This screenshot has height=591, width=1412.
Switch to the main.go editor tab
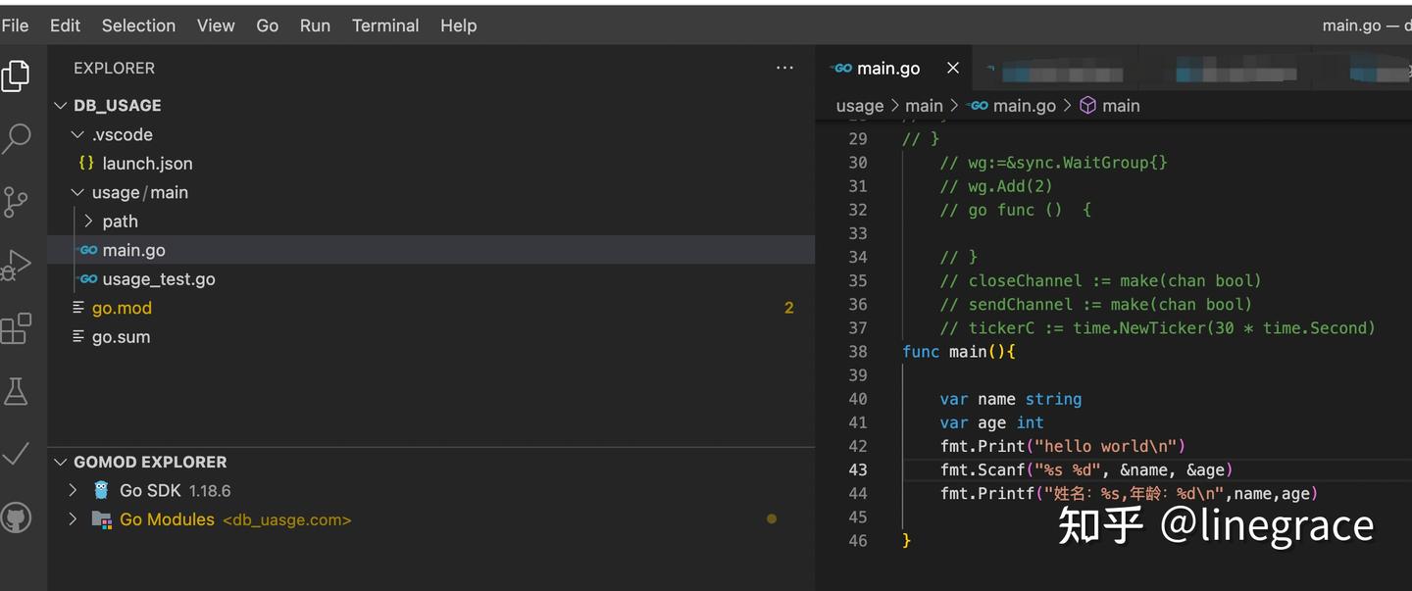click(x=887, y=68)
